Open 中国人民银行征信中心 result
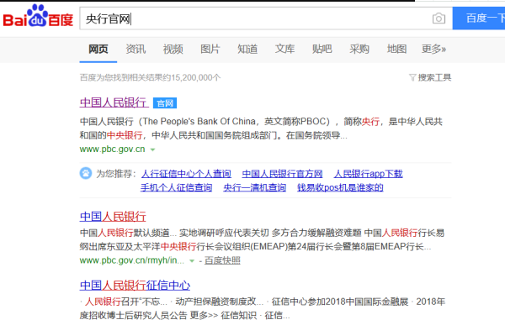Screen dimensions: 505x320 click(x=135, y=286)
